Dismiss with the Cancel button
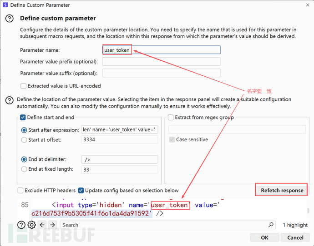Image resolution: width=314 pixels, height=246 pixels. (x=295, y=238)
